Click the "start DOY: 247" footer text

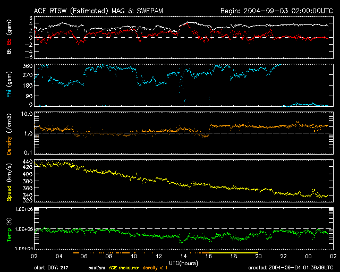coord(51,268)
